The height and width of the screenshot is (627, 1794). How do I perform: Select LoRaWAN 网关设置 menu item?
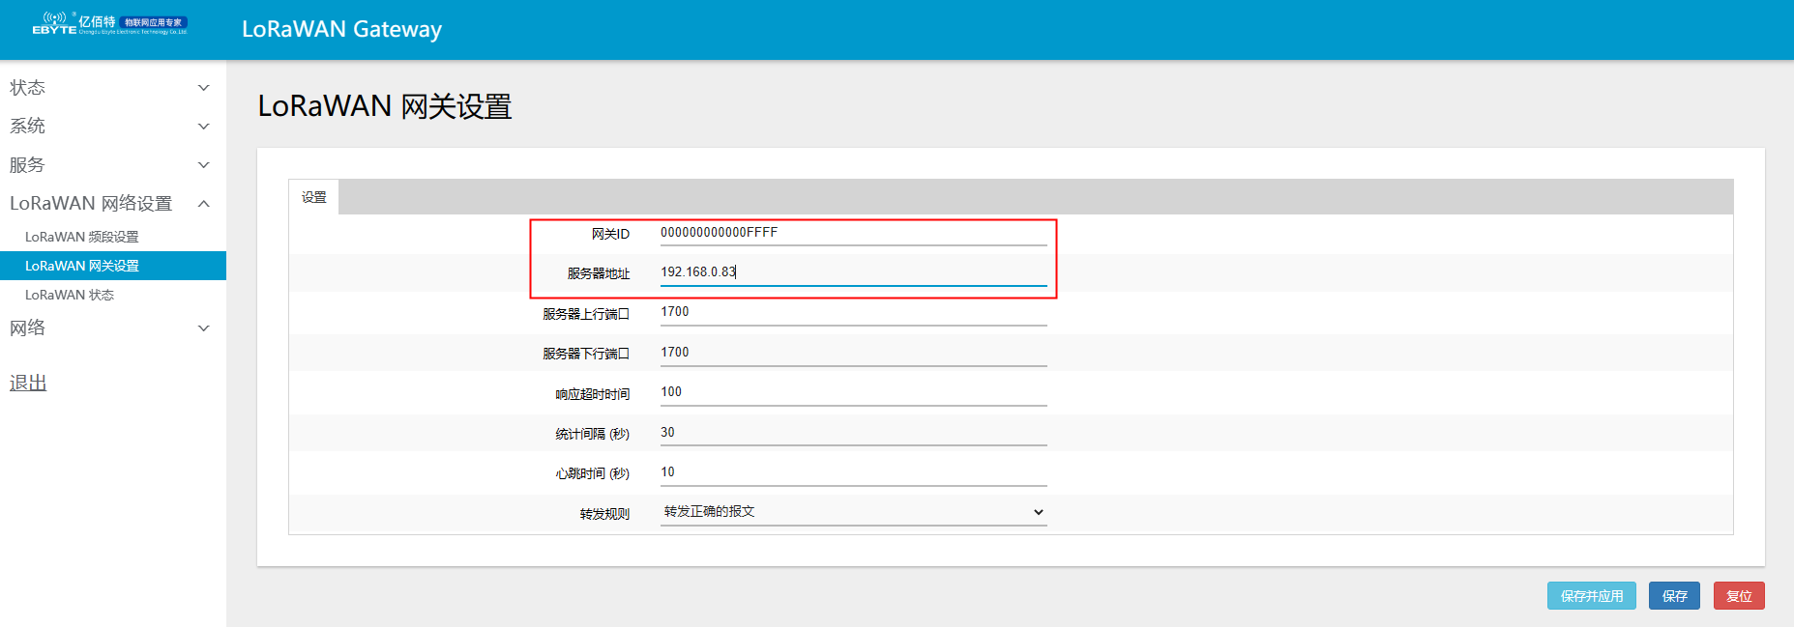click(x=82, y=266)
